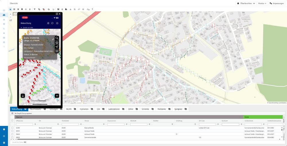Click the download arrow button on the phone map
287x146 pixels.
coord(23,96)
